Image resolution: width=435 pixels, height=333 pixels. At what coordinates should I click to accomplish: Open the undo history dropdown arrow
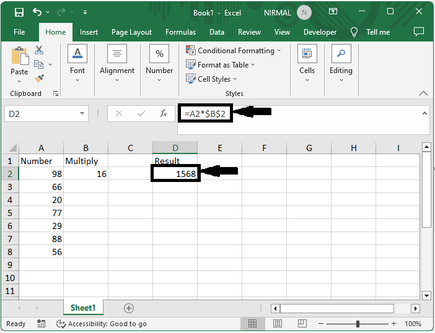tap(48, 12)
